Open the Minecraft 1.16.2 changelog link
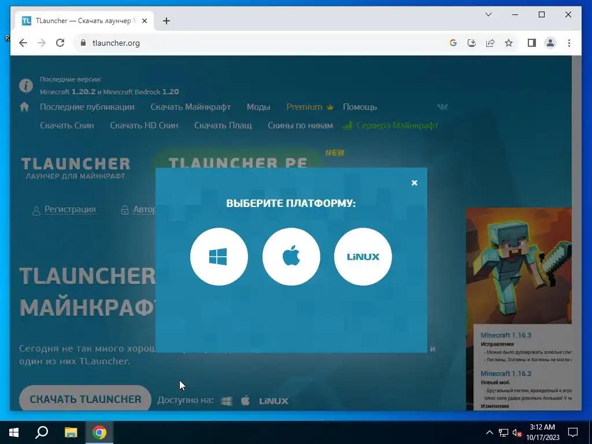Image resolution: width=592 pixels, height=444 pixels. coord(506,374)
